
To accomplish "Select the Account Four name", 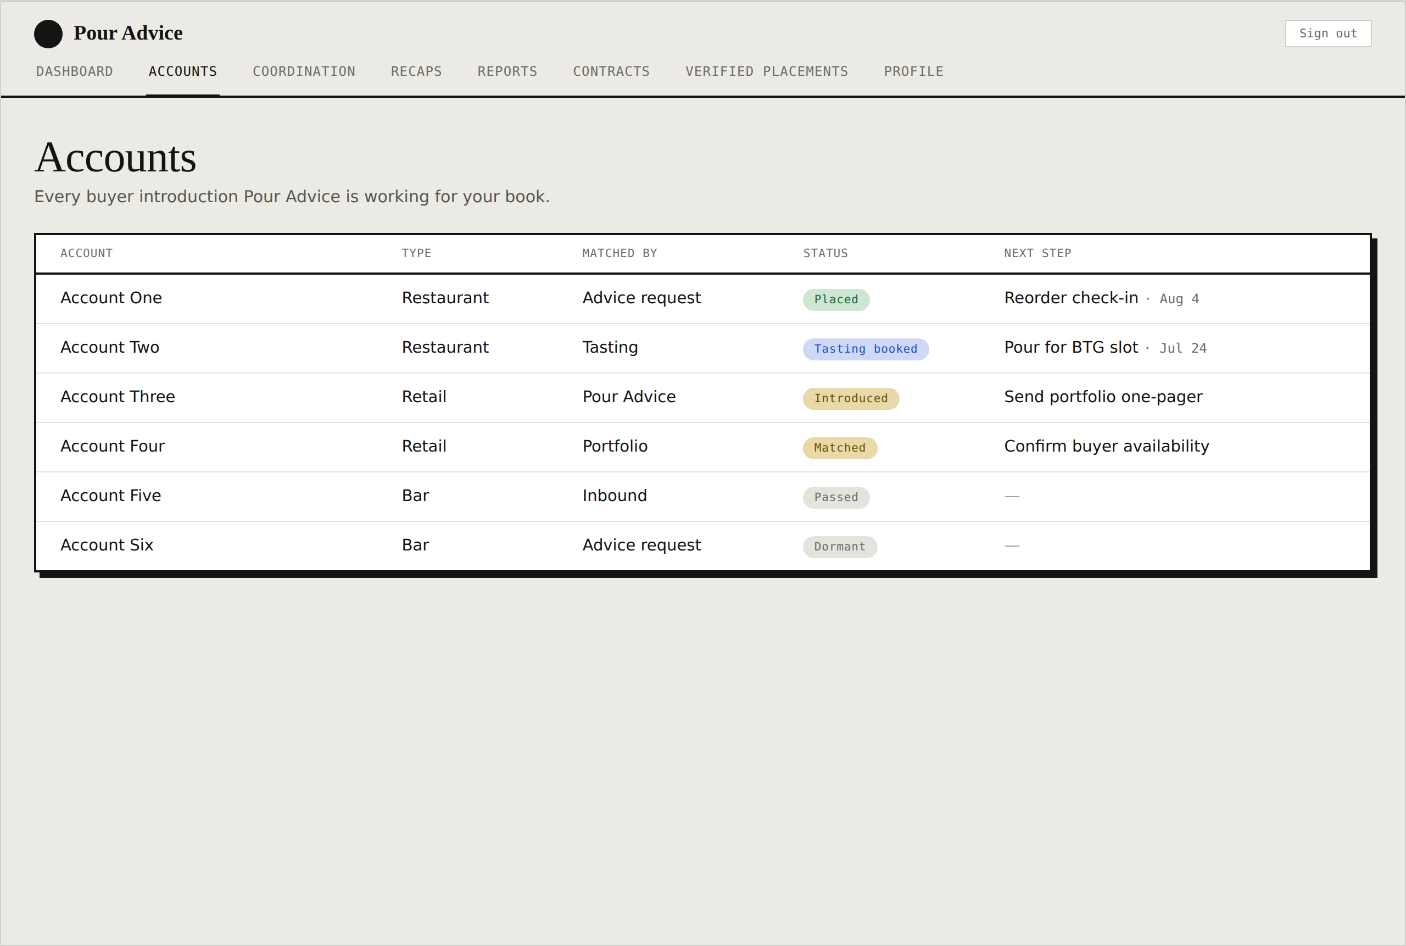I will [x=112, y=446].
